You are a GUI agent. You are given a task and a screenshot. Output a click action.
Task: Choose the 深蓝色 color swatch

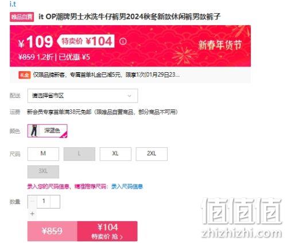pyautogui.click(x=48, y=131)
